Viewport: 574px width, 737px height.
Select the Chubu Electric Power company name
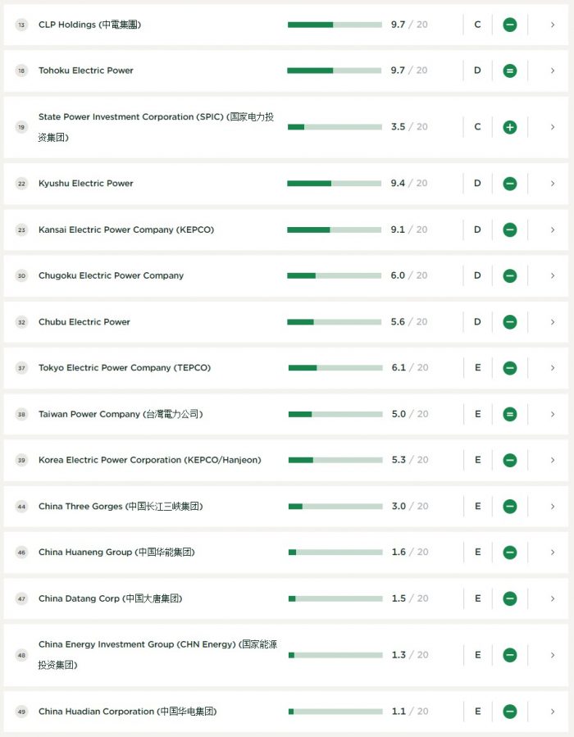[x=84, y=322]
